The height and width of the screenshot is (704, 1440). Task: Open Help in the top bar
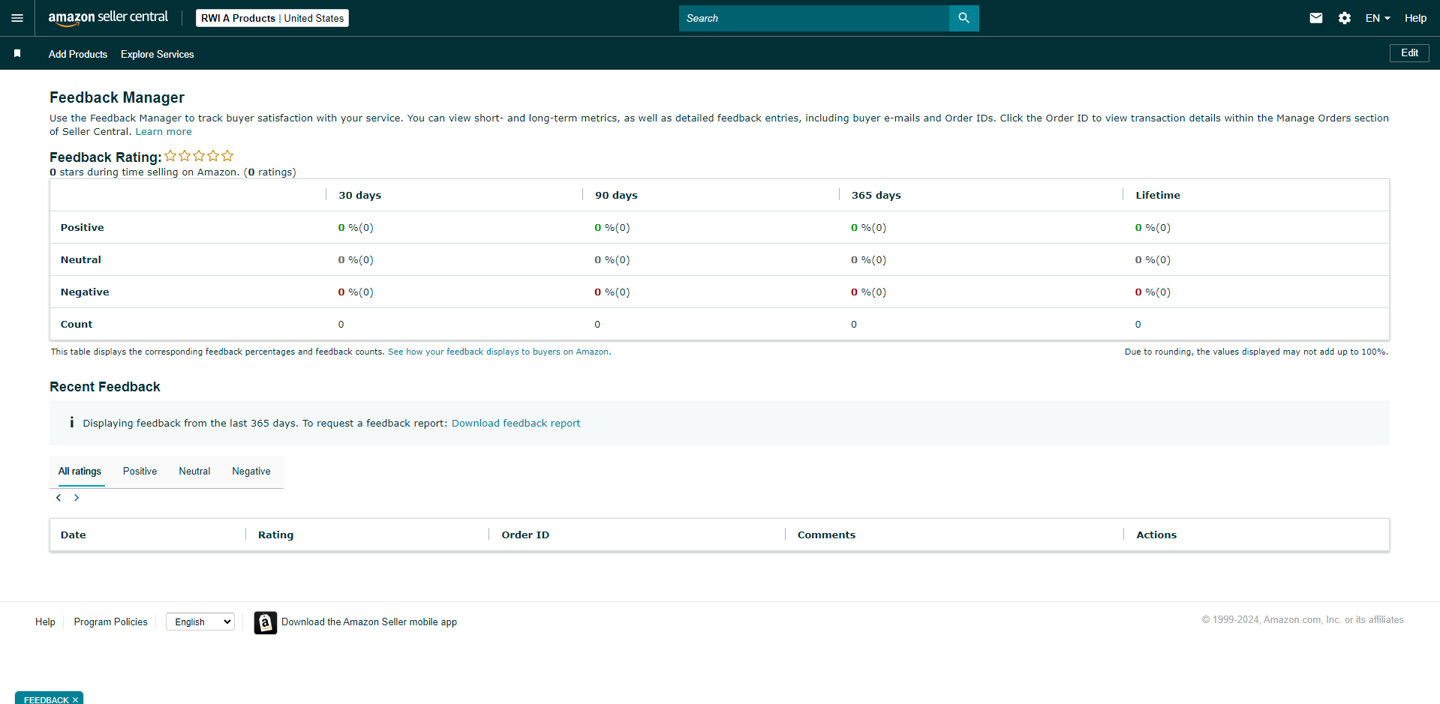pos(1415,18)
